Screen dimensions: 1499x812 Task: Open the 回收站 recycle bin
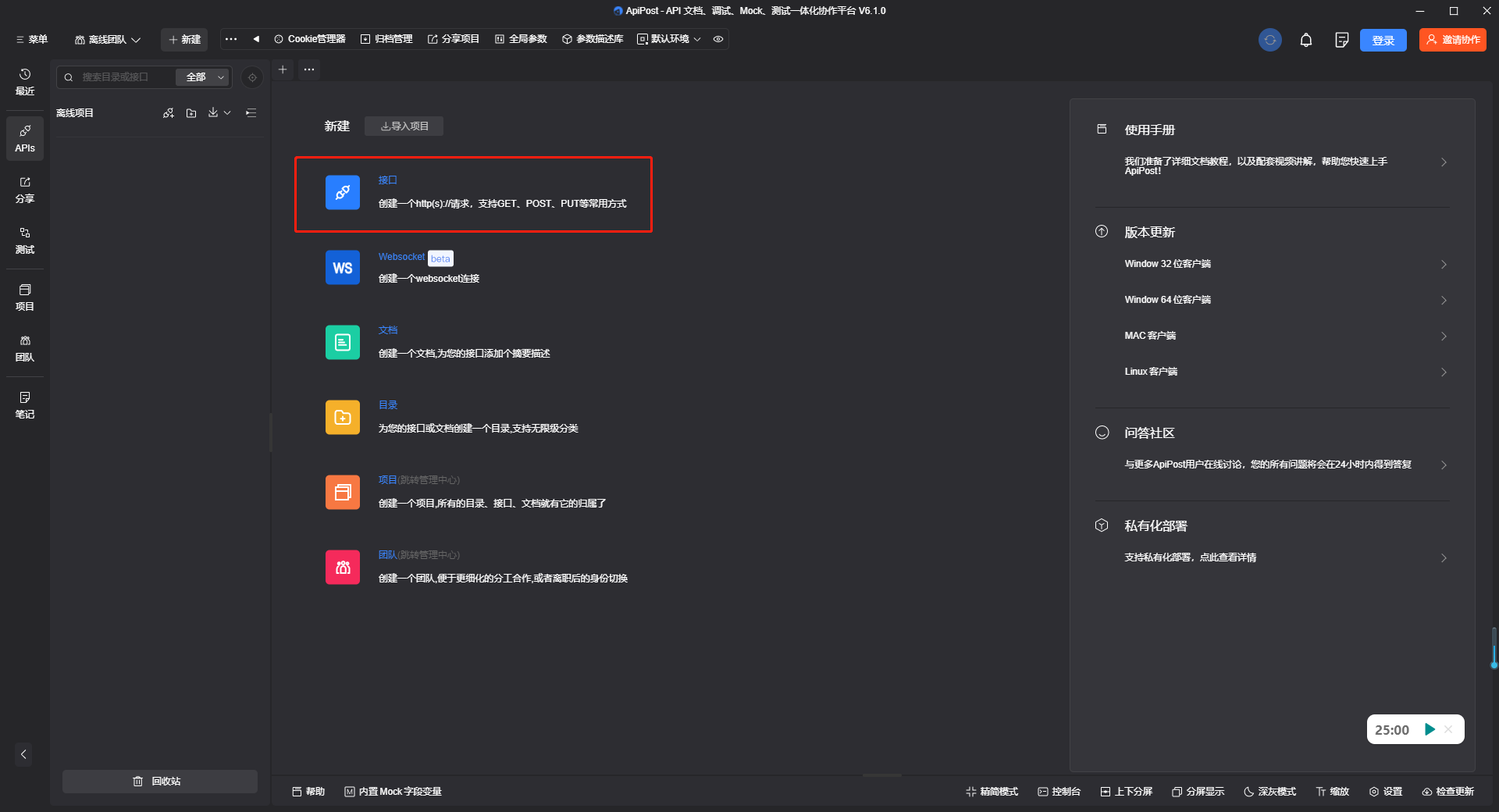point(160,782)
